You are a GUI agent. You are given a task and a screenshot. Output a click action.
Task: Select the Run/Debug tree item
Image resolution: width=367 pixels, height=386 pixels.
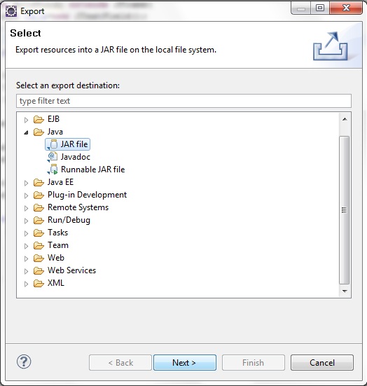pos(69,220)
